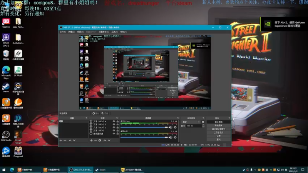The width and height of the screenshot is (308, 173).
Task: Open OBS Studio desktop shortcut icon
Action: [x=6, y=136]
